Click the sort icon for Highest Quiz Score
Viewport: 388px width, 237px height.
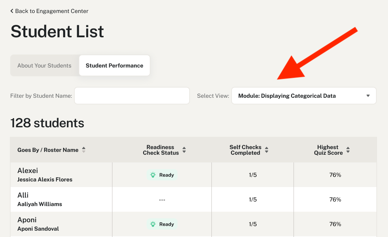coord(348,149)
